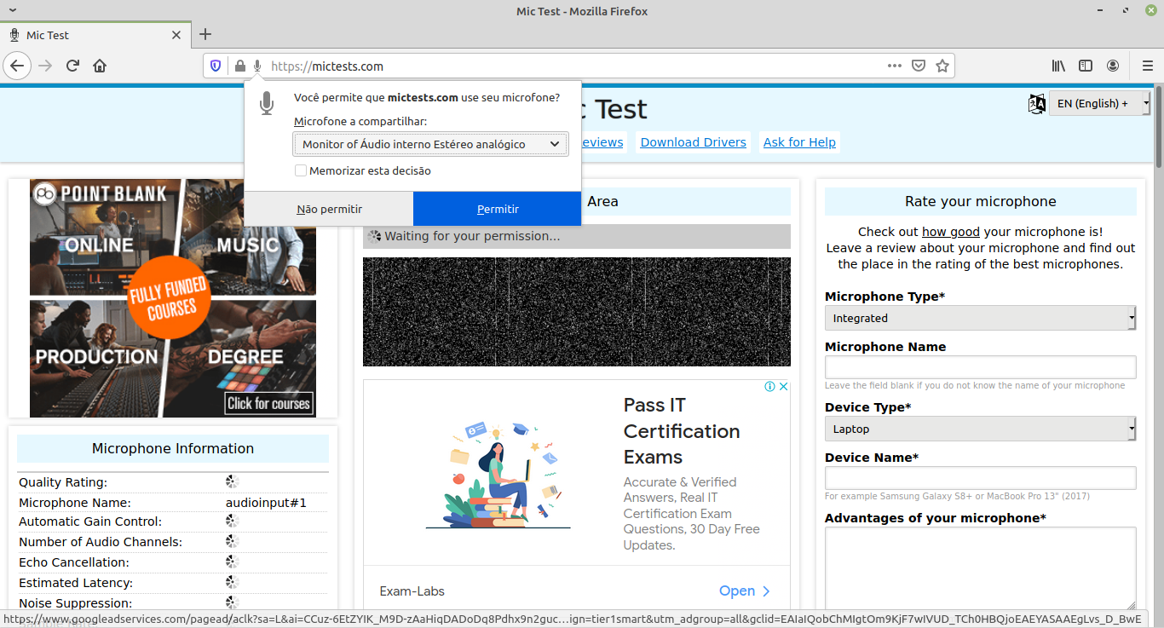Close the Mic Test tab
The width and height of the screenshot is (1164, 628).
click(176, 35)
